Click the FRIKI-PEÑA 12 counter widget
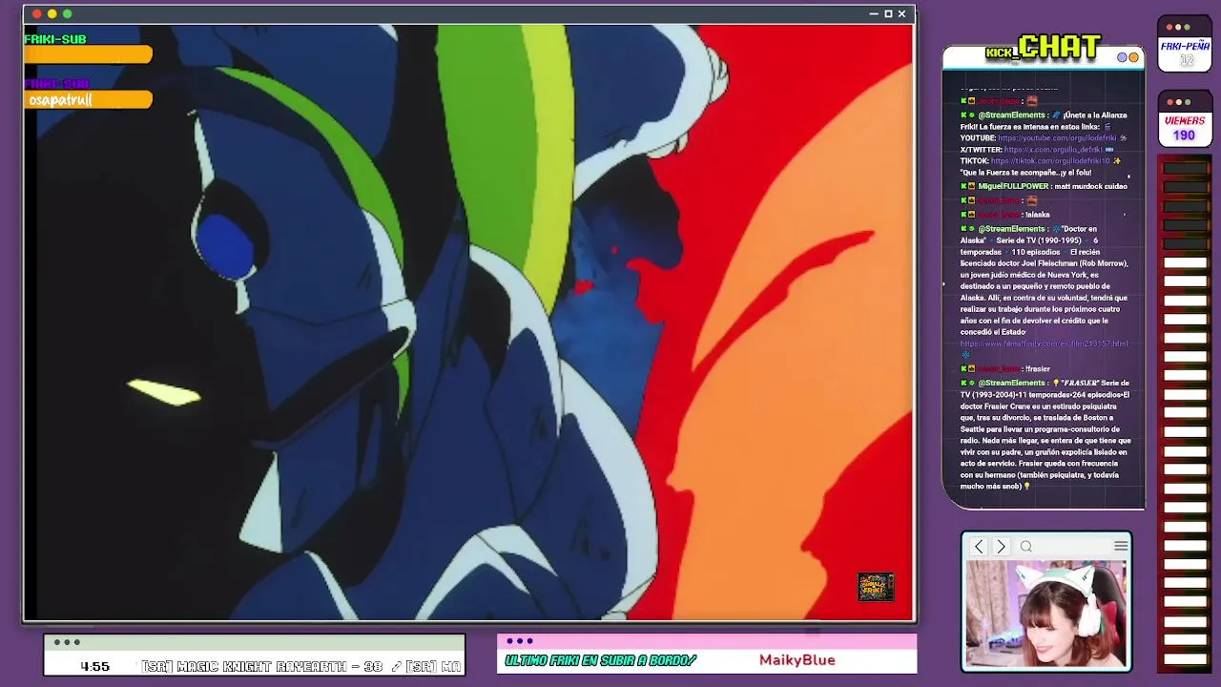 (1185, 44)
